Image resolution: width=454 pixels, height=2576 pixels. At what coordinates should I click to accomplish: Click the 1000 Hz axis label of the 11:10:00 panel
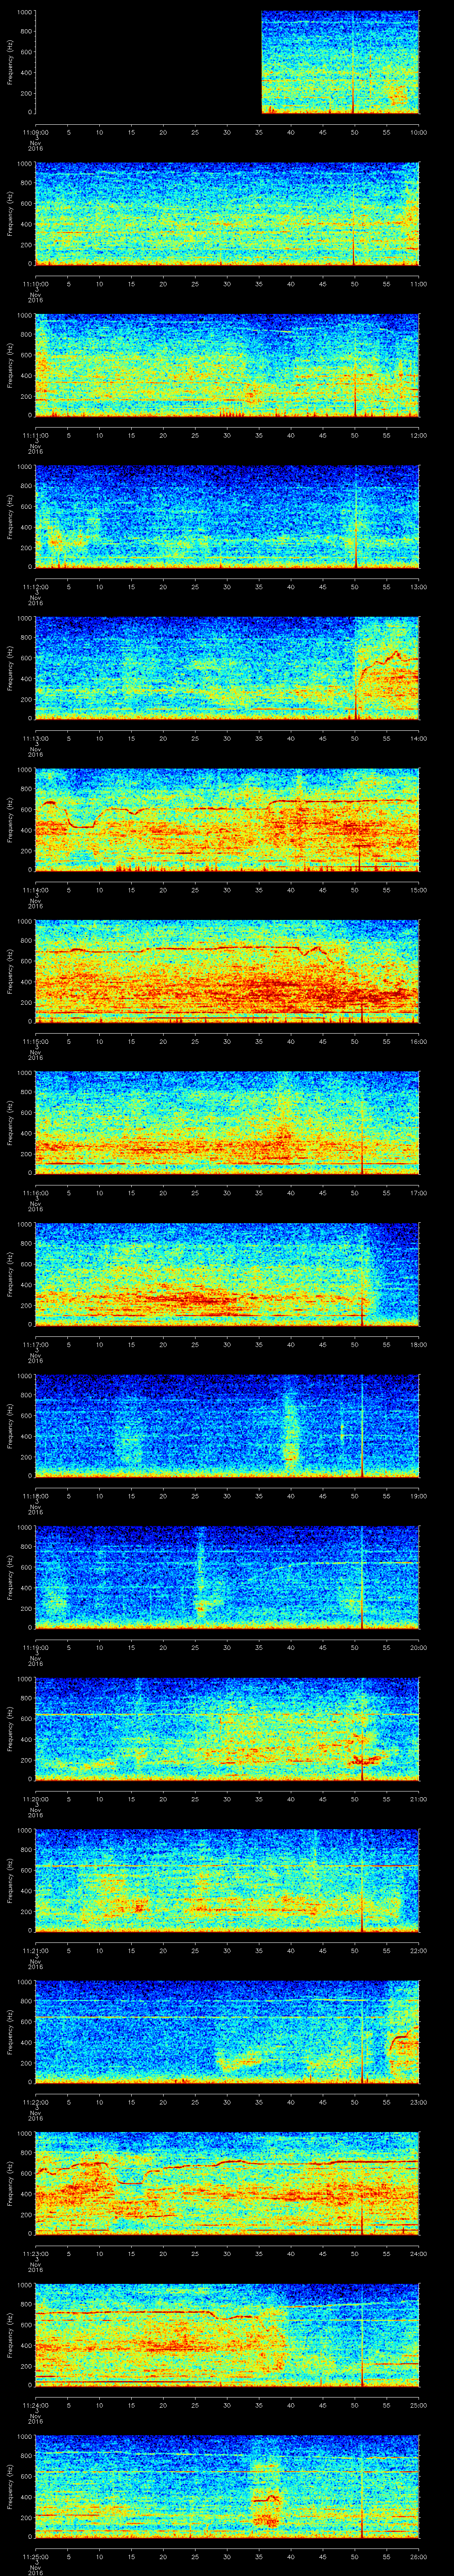25,164
